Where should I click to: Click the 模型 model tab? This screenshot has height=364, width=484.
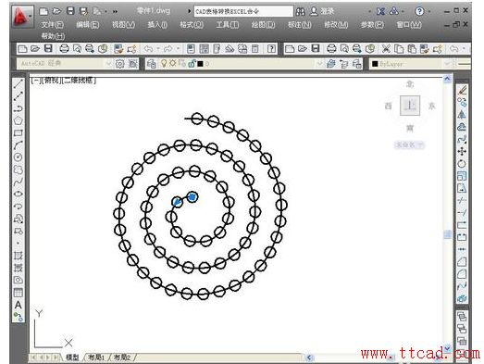(72, 358)
